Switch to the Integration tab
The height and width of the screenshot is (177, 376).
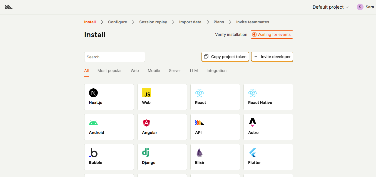coord(216,71)
